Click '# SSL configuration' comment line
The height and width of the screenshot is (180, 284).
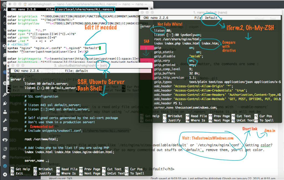41,97
